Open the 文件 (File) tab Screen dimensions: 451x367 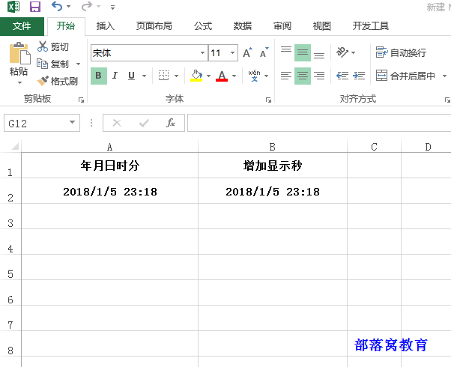click(22, 26)
